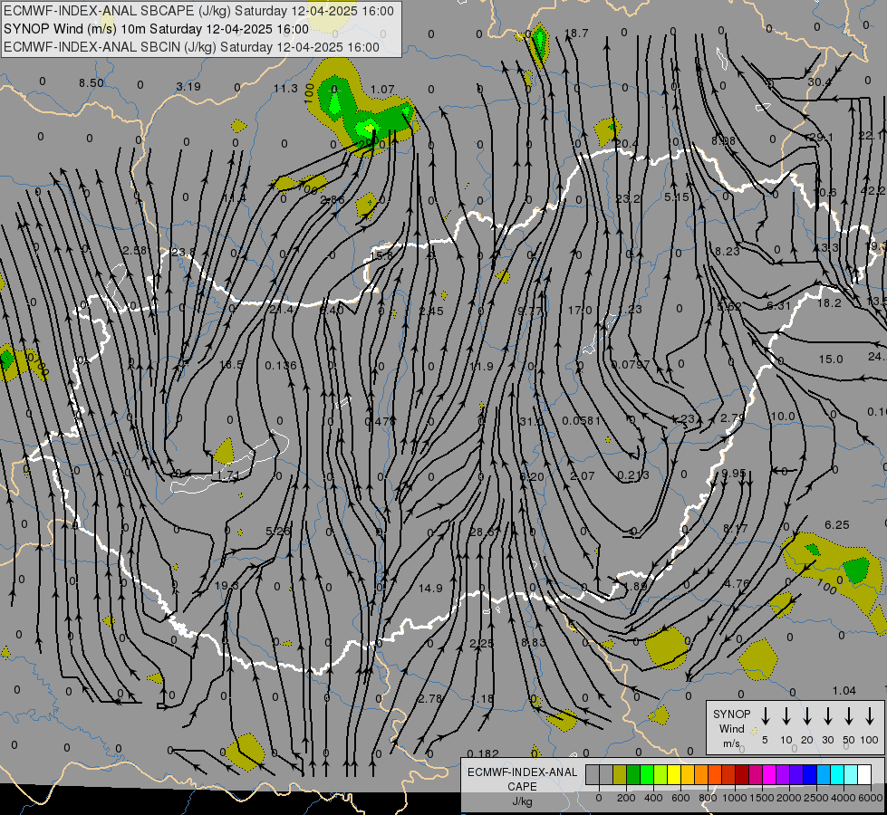This screenshot has width=887, height=815.
Task: Select the SBCIN header line
Action: (191, 47)
